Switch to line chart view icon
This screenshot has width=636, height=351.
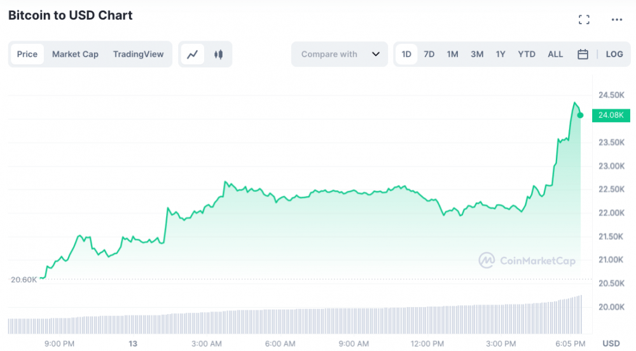click(x=193, y=55)
